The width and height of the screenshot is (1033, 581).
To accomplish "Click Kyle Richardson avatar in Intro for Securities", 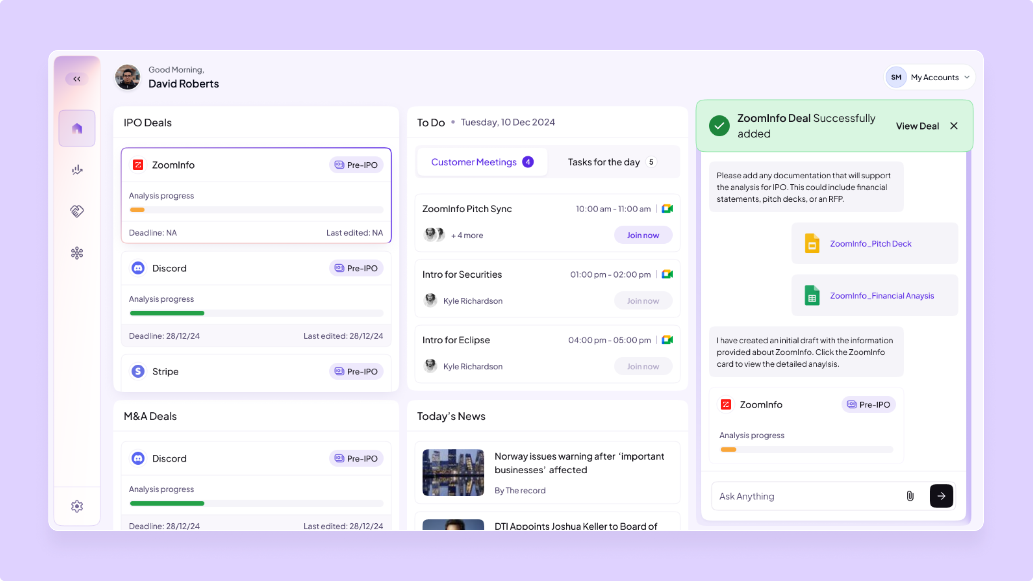I will pos(430,300).
